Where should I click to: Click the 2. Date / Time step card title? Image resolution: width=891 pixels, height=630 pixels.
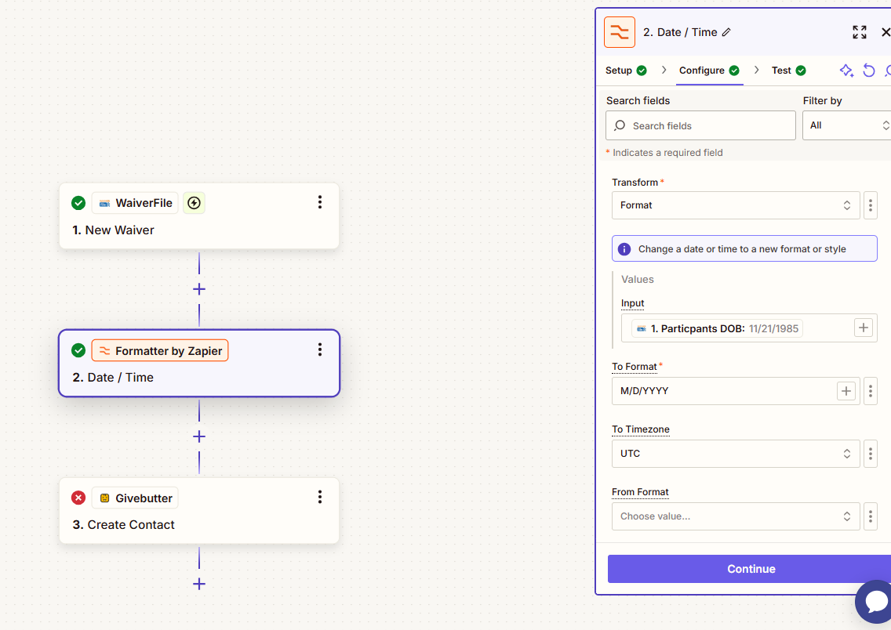coord(113,378)
